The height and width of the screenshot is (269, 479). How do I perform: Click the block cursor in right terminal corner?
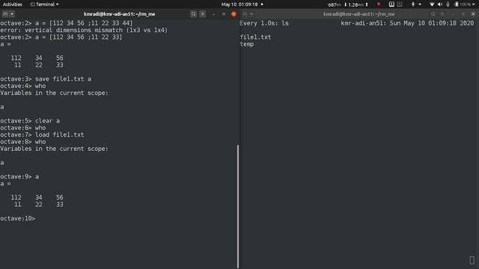point(472,260)
